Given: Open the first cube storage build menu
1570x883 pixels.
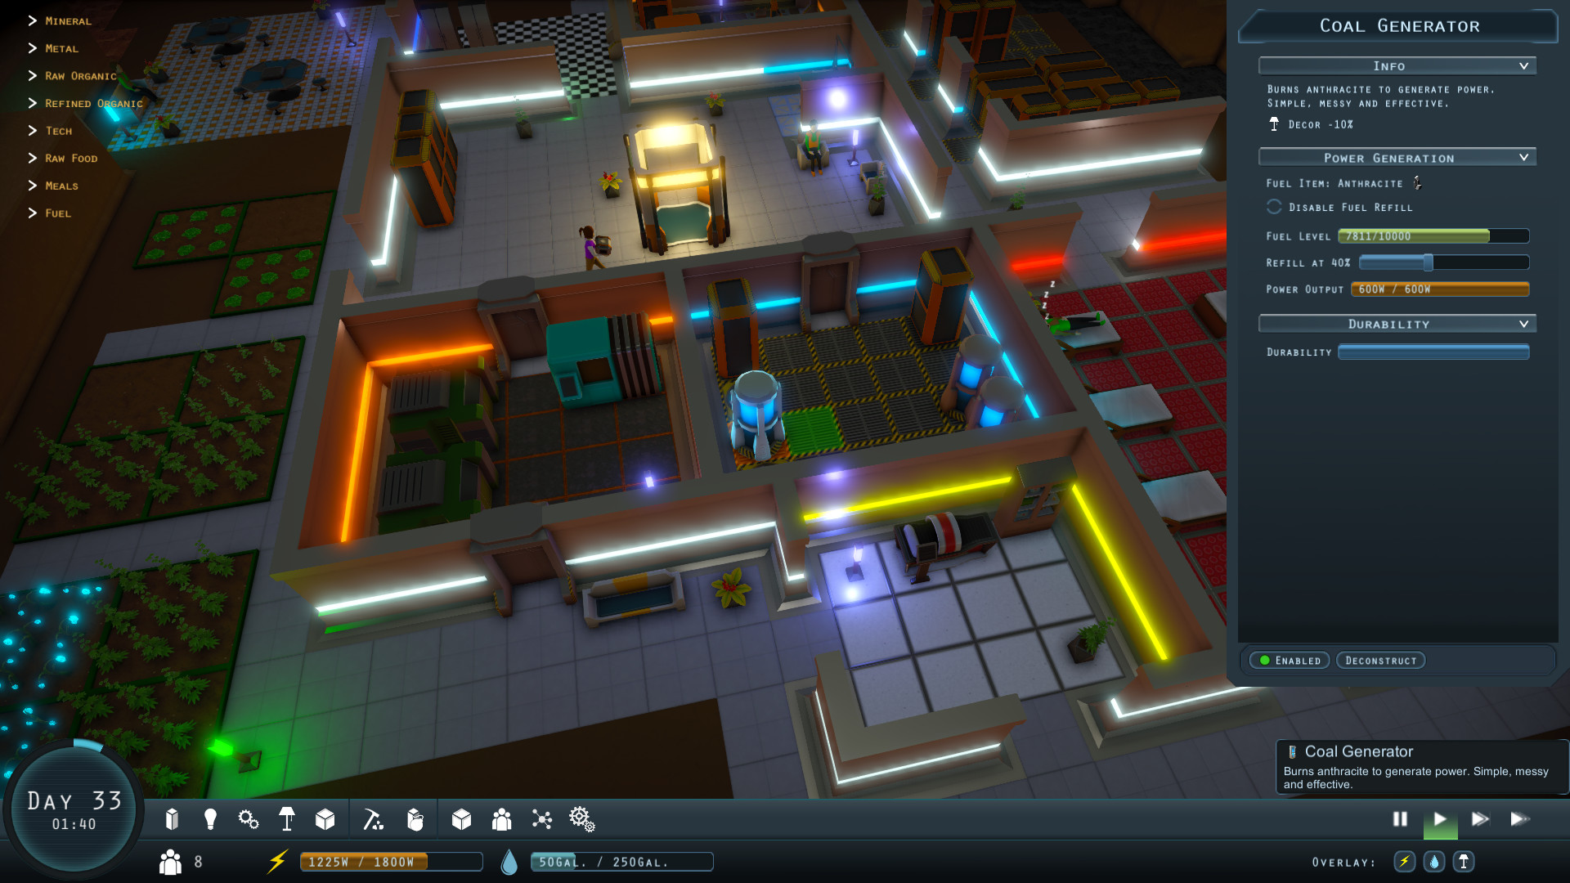Looking at the screenshot, I should click(325, 819).
